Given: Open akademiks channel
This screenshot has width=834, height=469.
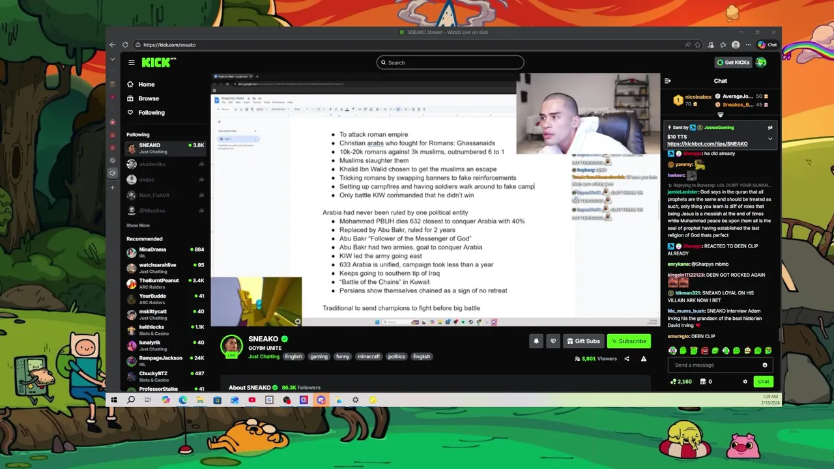Looking at the screenshot, I should coord(165,164).
